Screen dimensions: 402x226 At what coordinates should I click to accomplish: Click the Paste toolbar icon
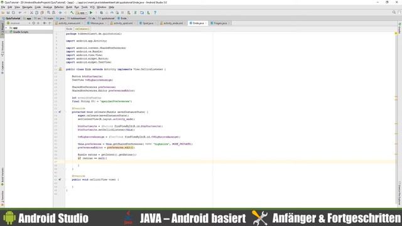[42, 13]
